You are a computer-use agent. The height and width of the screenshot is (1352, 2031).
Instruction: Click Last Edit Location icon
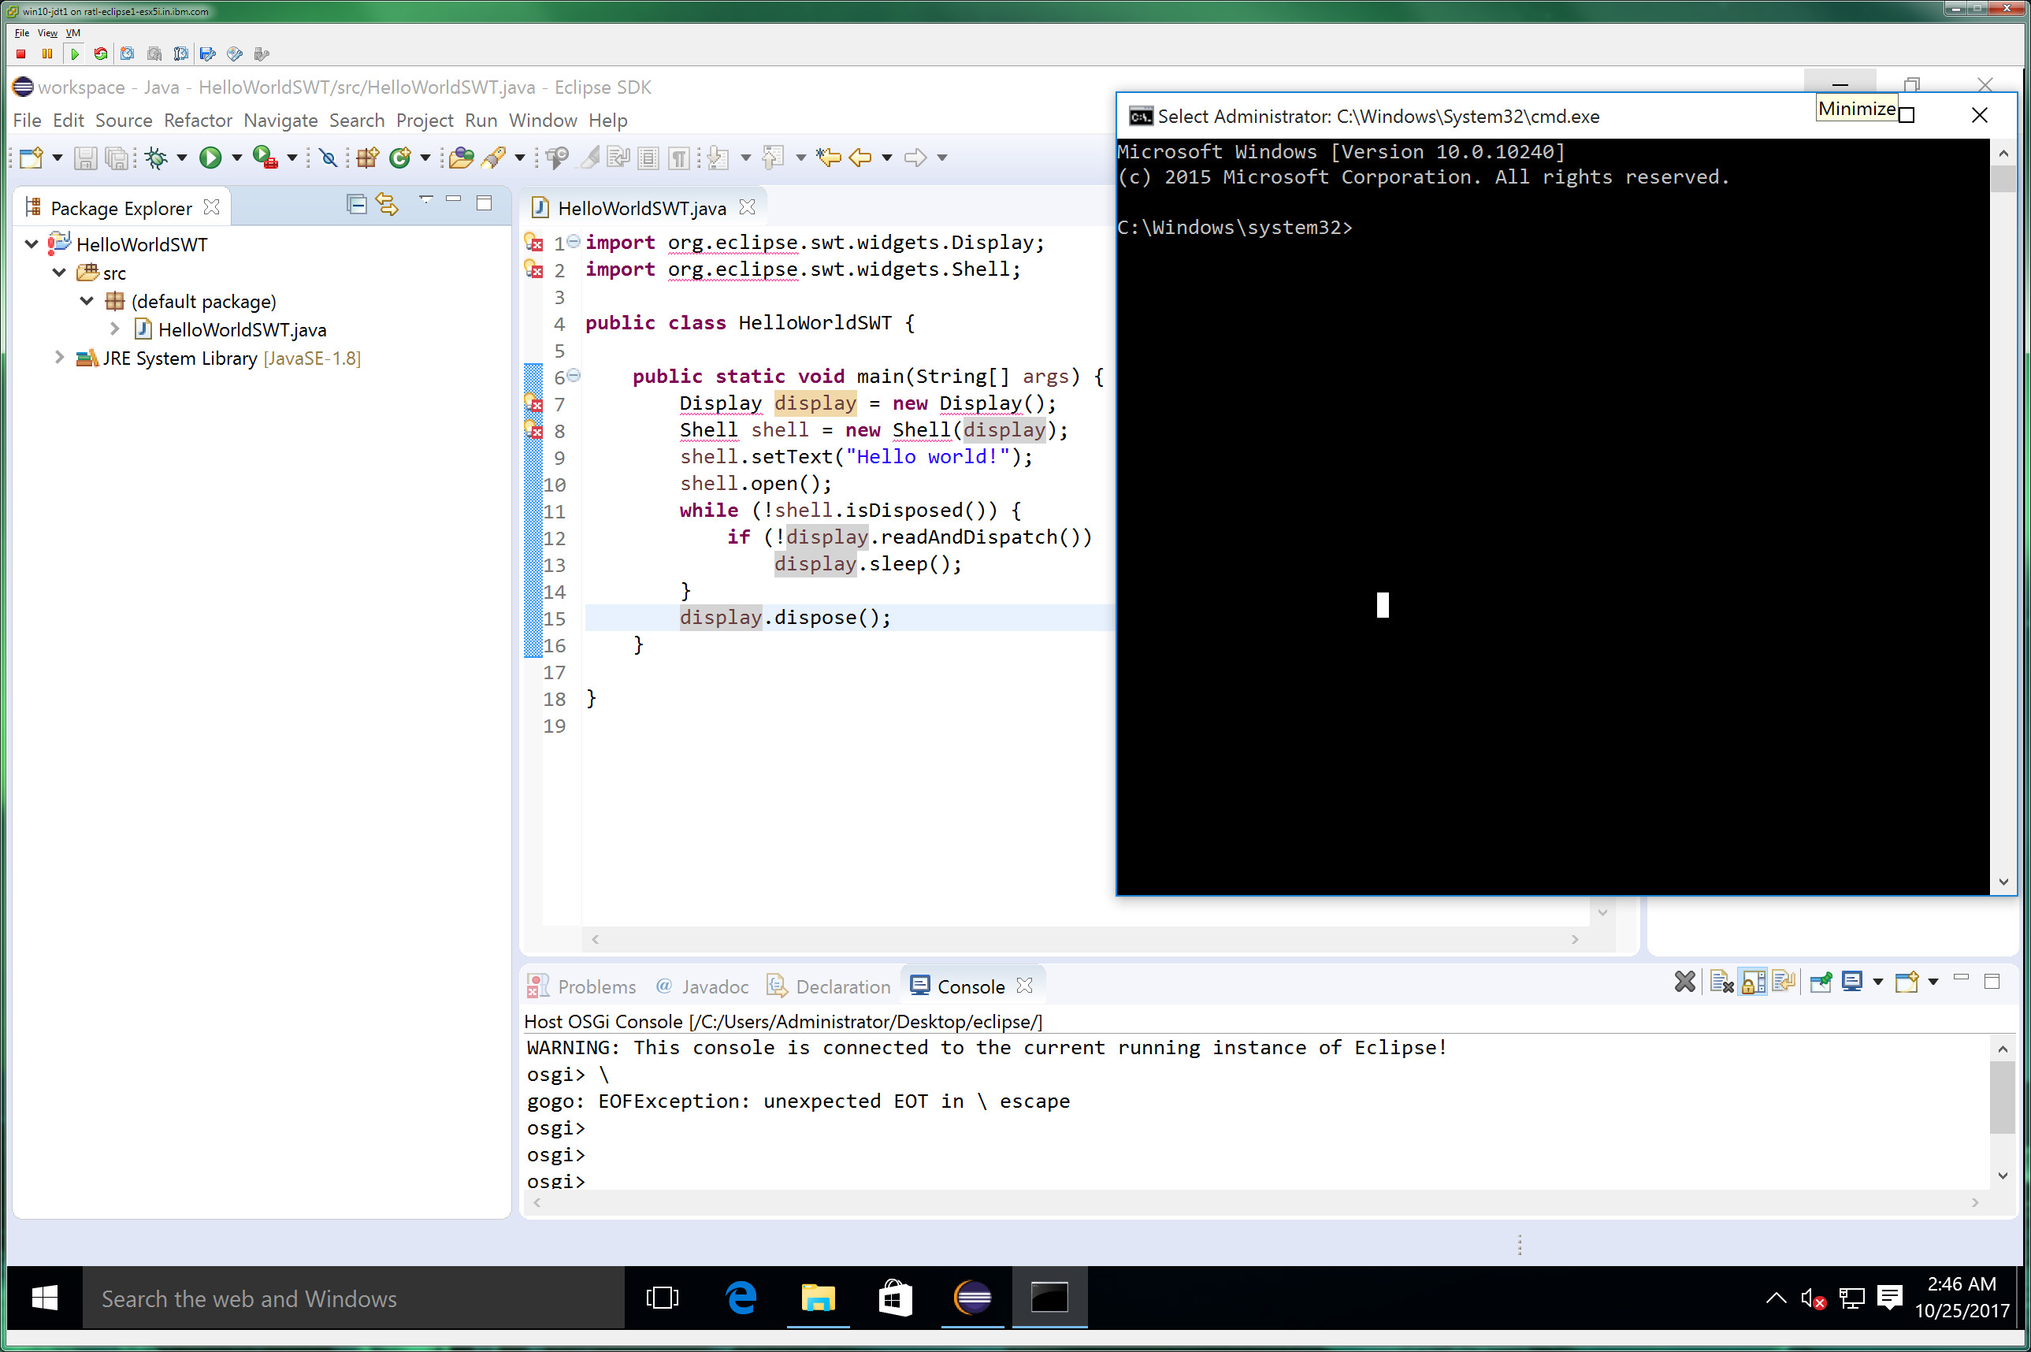click(829, 158)
